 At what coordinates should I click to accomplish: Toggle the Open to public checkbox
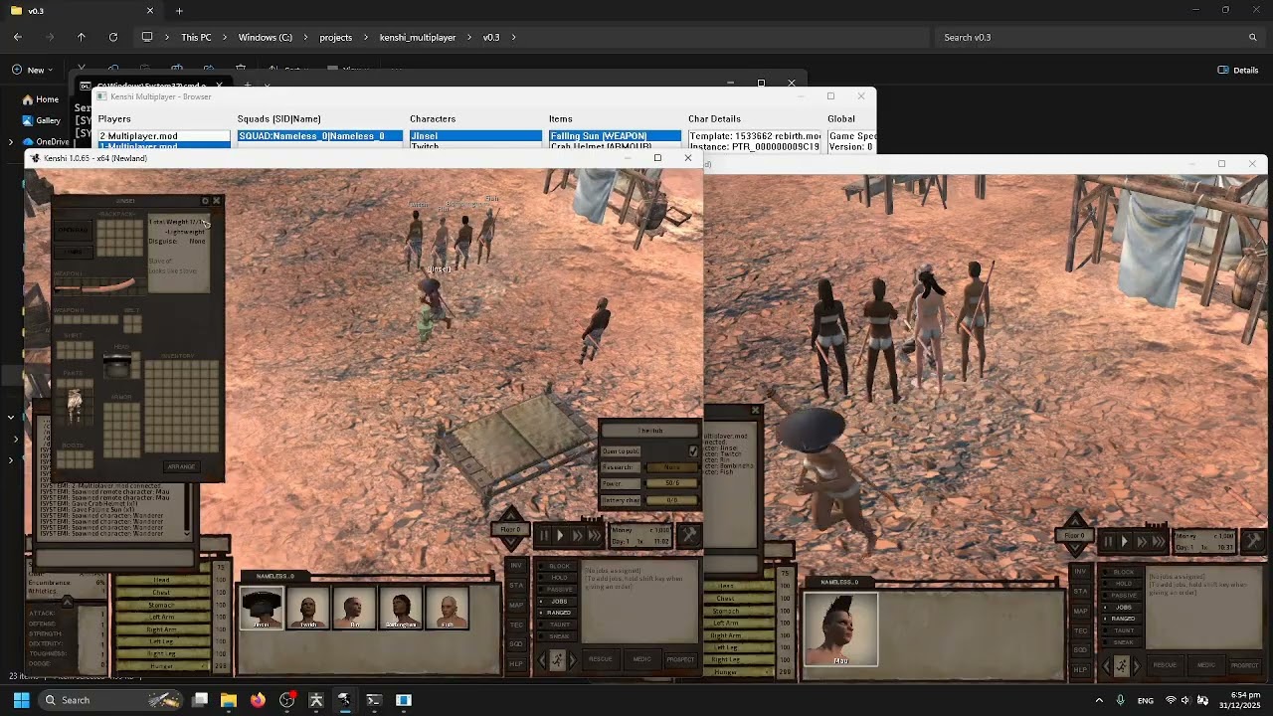click(x=693, y=450)
